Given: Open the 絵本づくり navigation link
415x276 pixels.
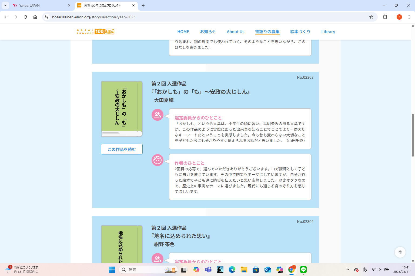Looking at the screenshot, I should (300, 32).
